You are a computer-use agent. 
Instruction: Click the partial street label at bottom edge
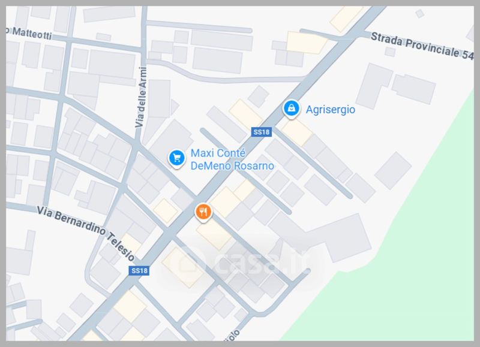[x=233, y=336]
